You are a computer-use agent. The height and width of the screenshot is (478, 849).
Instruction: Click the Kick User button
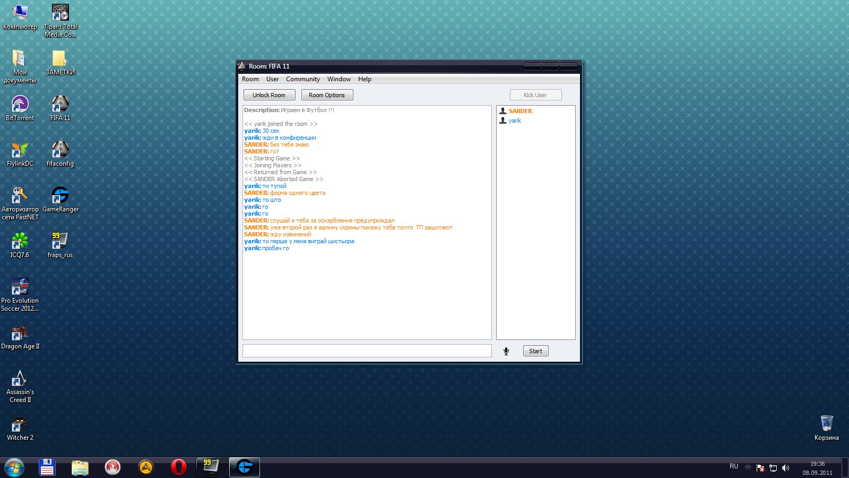(536, 95)
